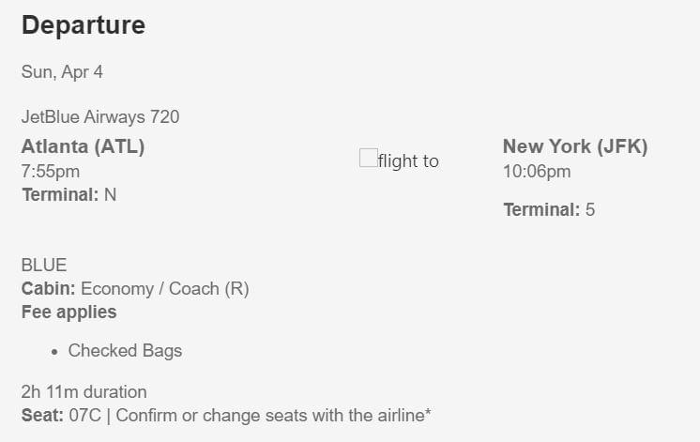Click the Checked Bags list item
Viewport: 700px width, 442px height.
pyautogui.click(x=125, y=351)
